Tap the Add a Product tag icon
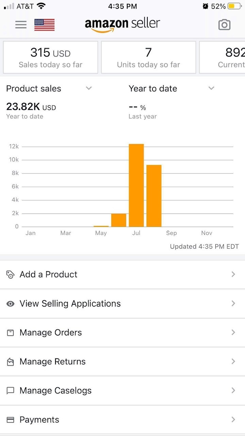Viewport: 245px width, 436px height. point(11,275)
